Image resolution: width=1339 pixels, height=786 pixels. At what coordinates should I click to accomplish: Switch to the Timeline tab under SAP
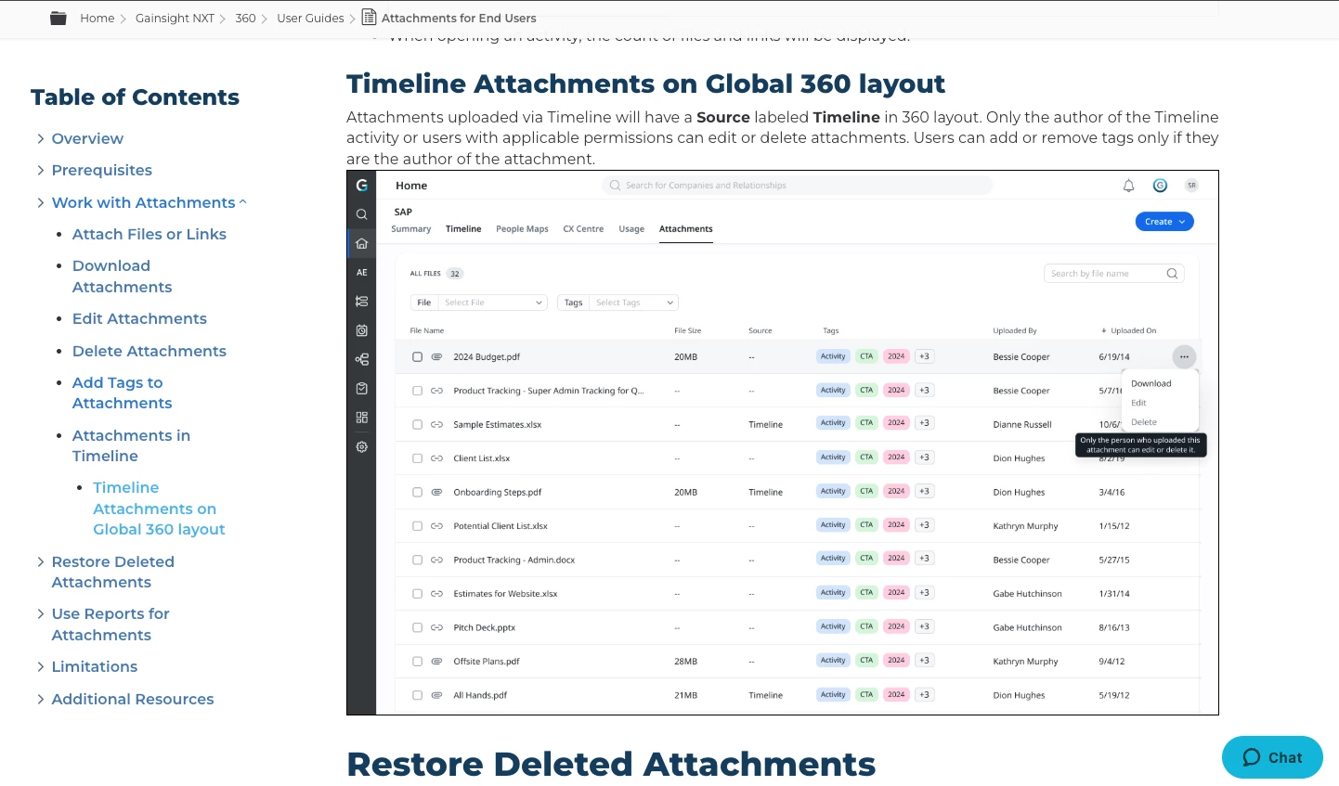coord(463,229)
